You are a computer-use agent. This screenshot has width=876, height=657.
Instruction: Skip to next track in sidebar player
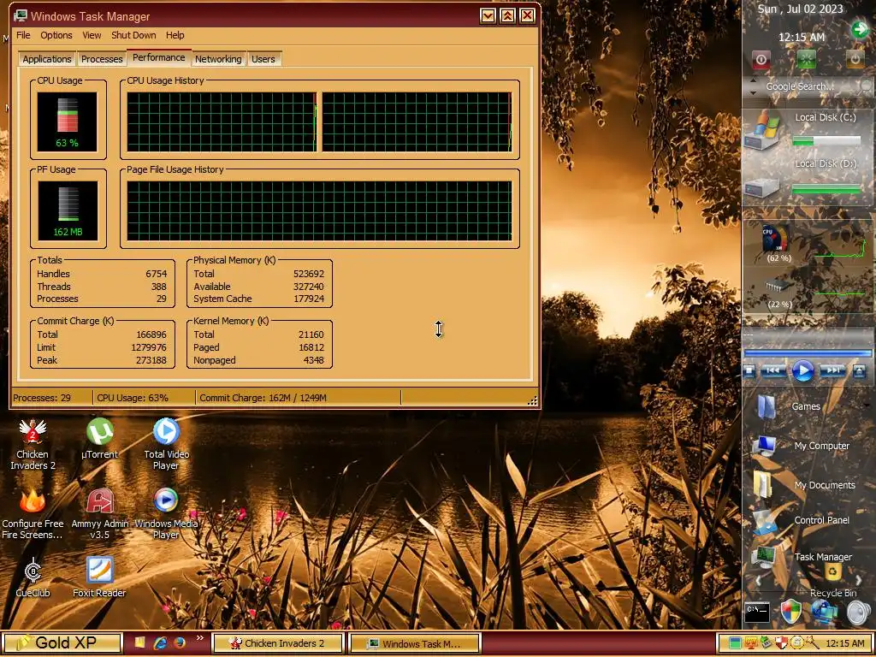click(x=832, y=370)
